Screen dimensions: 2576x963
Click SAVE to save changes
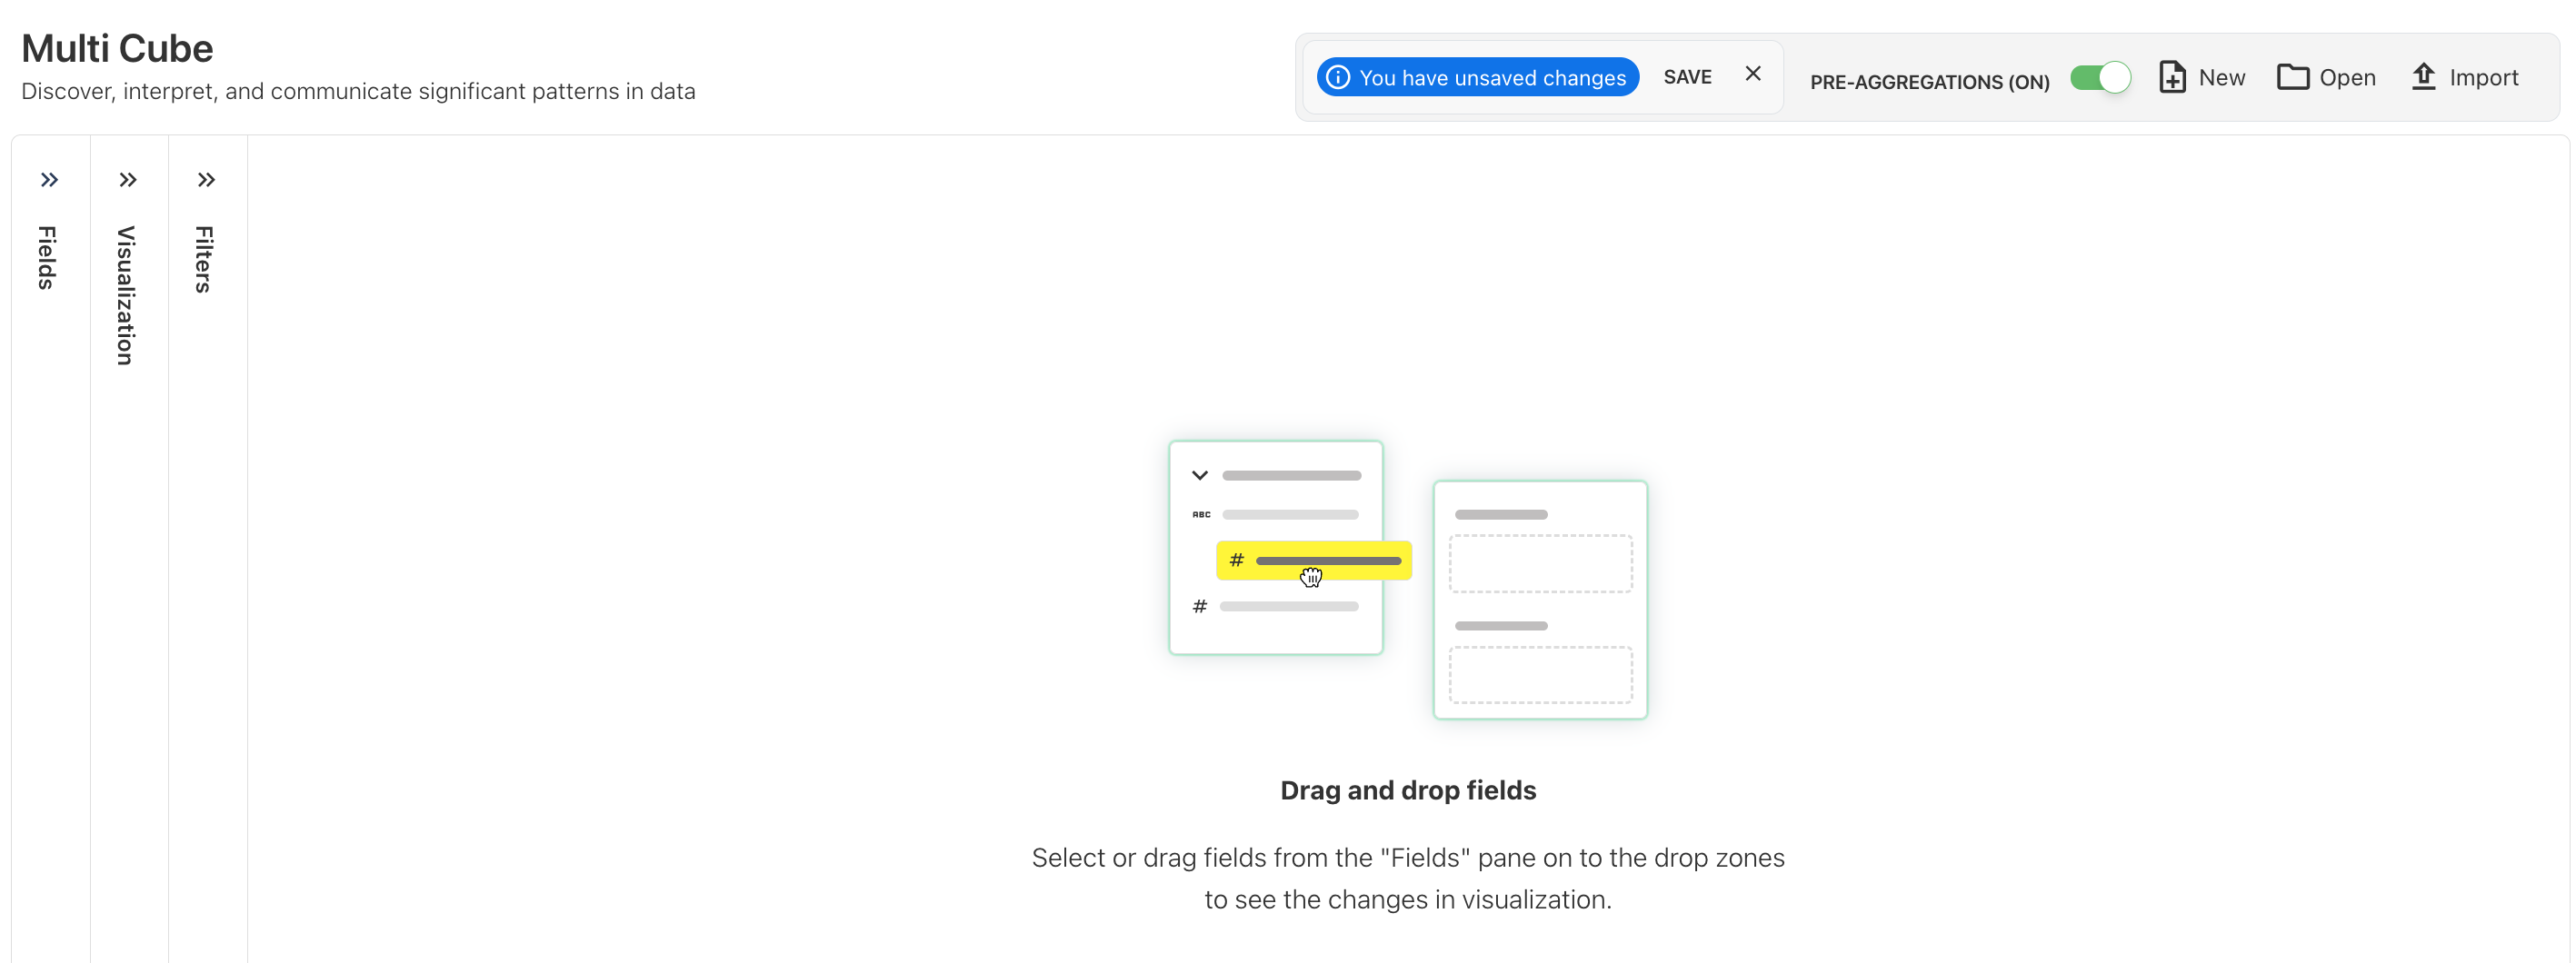tap(1687, 77)
